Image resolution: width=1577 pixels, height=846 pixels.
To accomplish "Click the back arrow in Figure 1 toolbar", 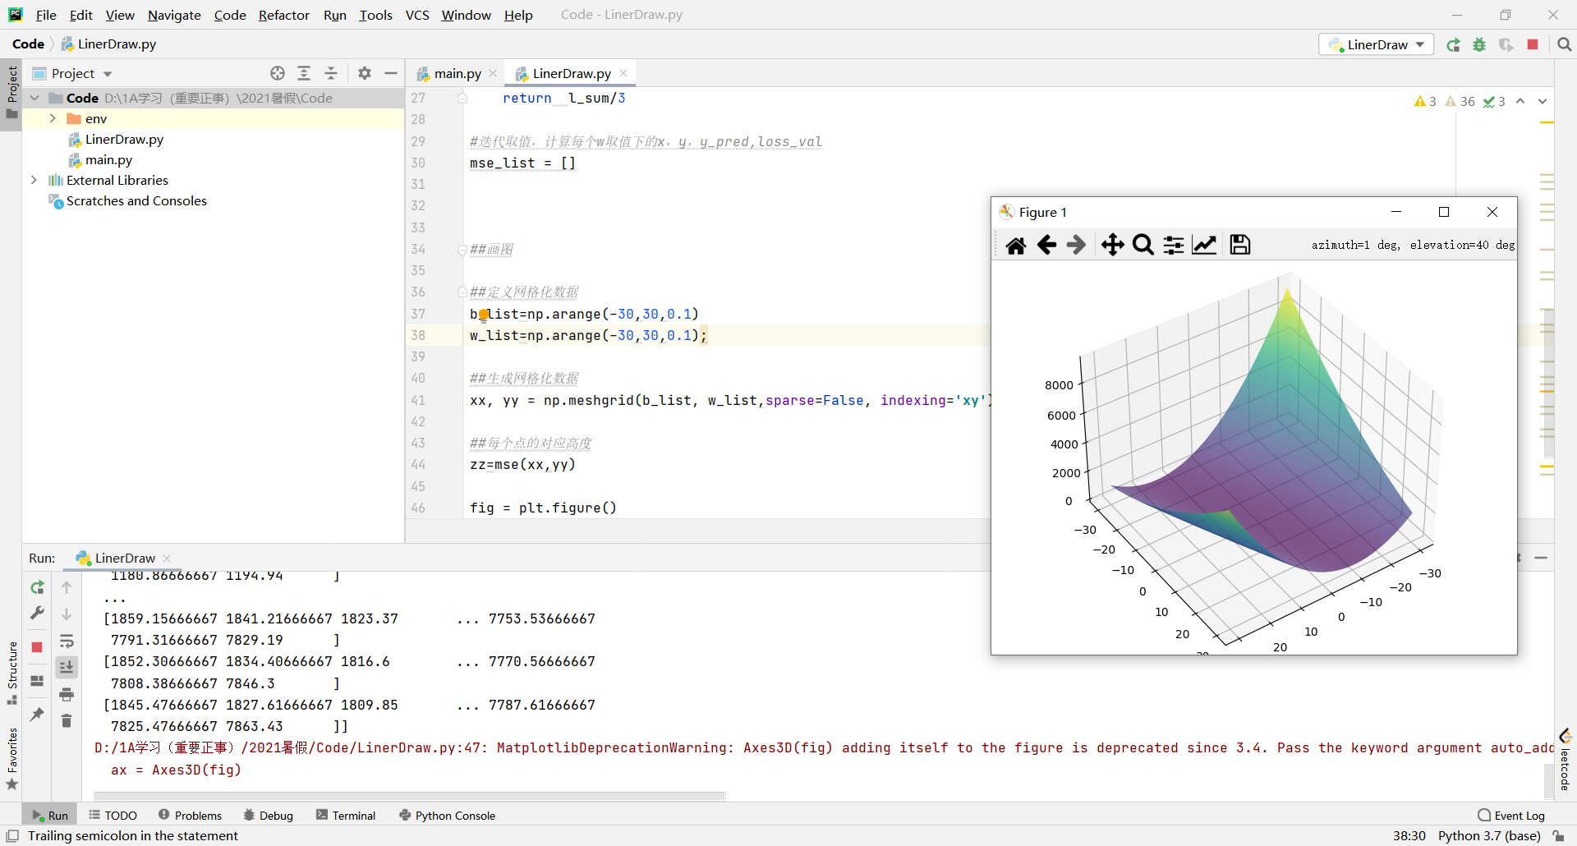I will [1046, 245].
